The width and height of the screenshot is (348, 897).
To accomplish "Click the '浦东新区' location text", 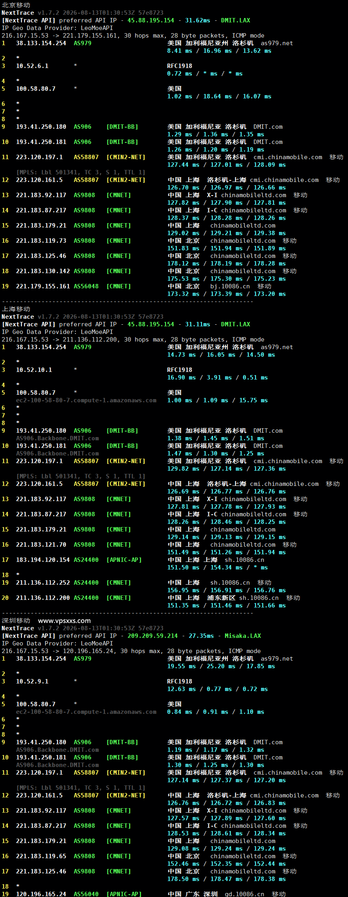I will tap(221, 597).
